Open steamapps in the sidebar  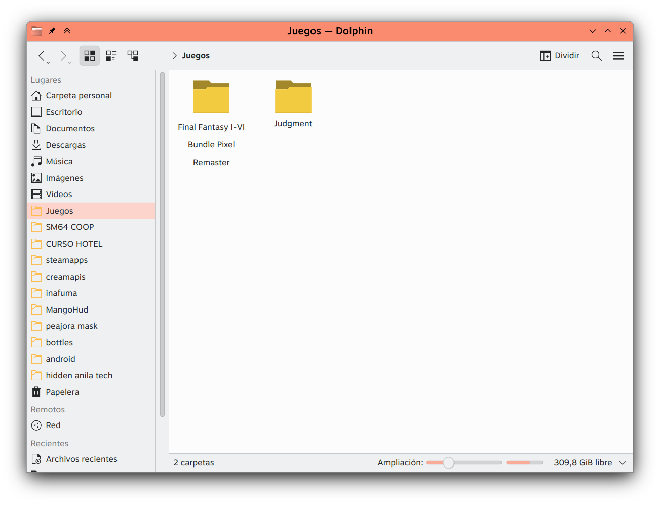[91, 260]
